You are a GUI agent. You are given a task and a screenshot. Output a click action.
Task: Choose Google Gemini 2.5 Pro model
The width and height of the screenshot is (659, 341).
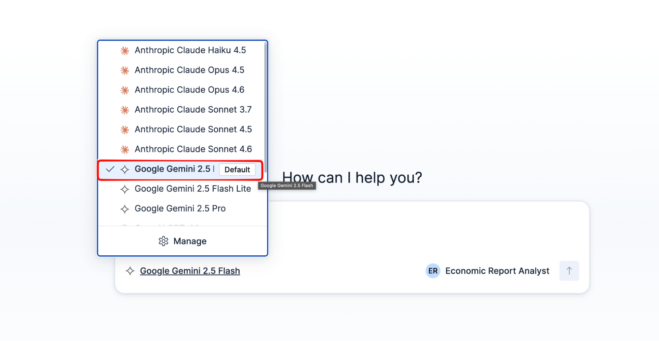point(182,209)
